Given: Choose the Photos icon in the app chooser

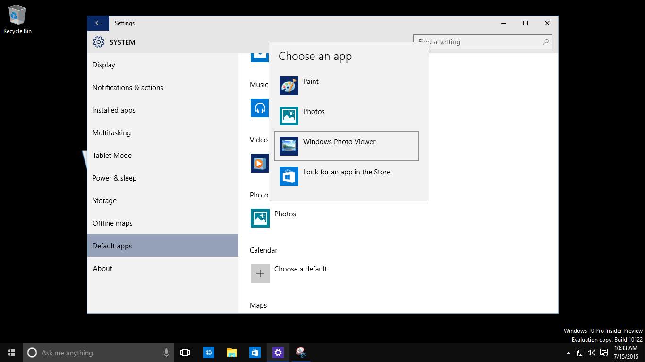Looking at the screenshot, I should pos(289,116).
